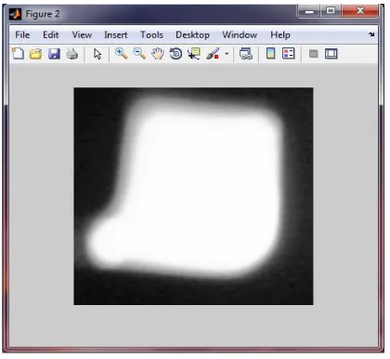Activate the Zoom Out magnifier tool
390x359 pixels.
pyautogui.click(x=139, y=54)
